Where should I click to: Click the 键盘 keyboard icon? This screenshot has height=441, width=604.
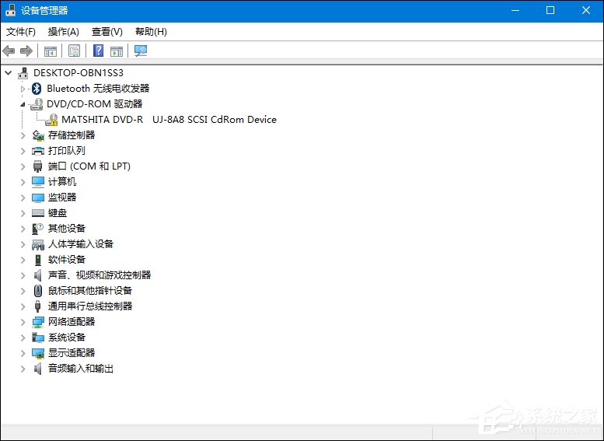[38, 213]
